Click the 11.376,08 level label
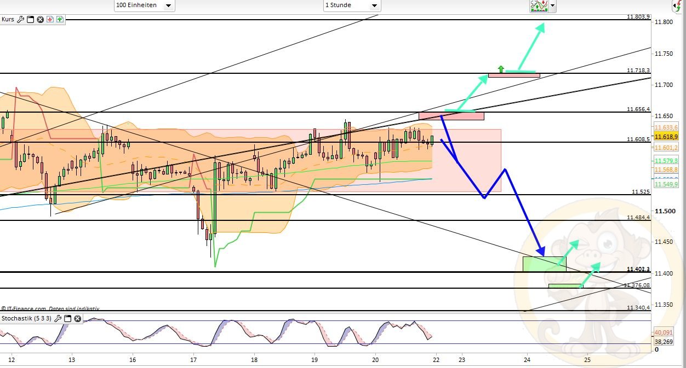Image resolution: width=686 pixels, height=368 pixels. coord(637,285)
